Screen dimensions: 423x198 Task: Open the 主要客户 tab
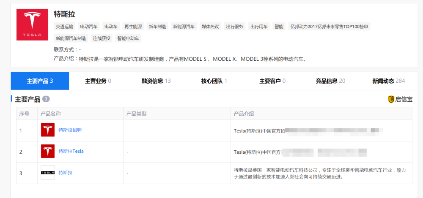coord(272,81)
